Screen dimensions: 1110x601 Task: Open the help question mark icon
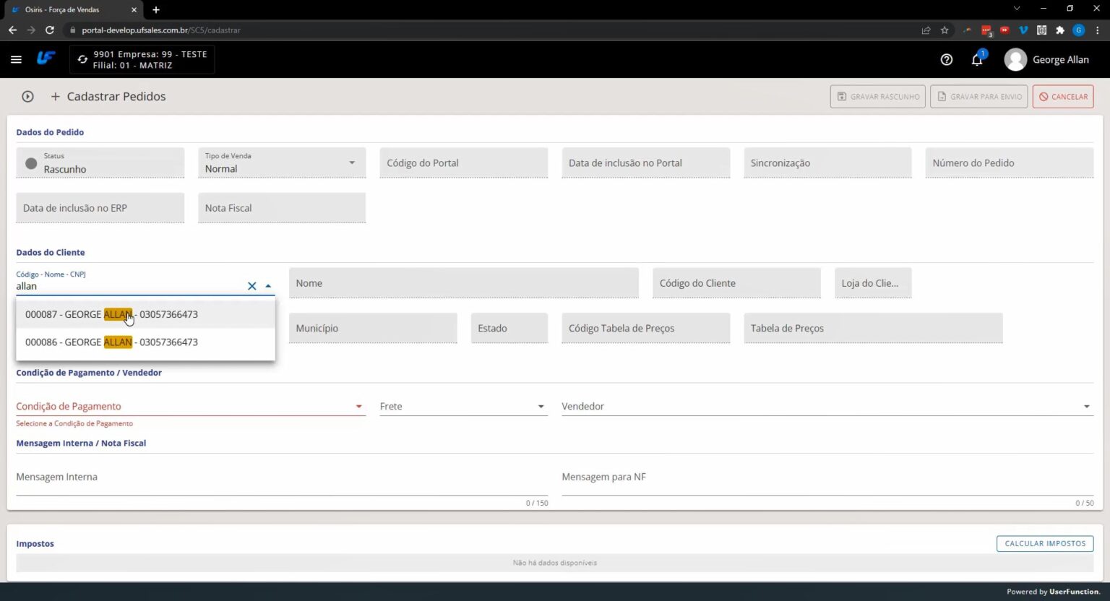pos(947,59)
